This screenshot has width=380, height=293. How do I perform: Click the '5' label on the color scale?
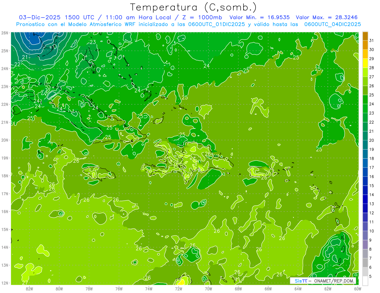click(x=370, y=277)
